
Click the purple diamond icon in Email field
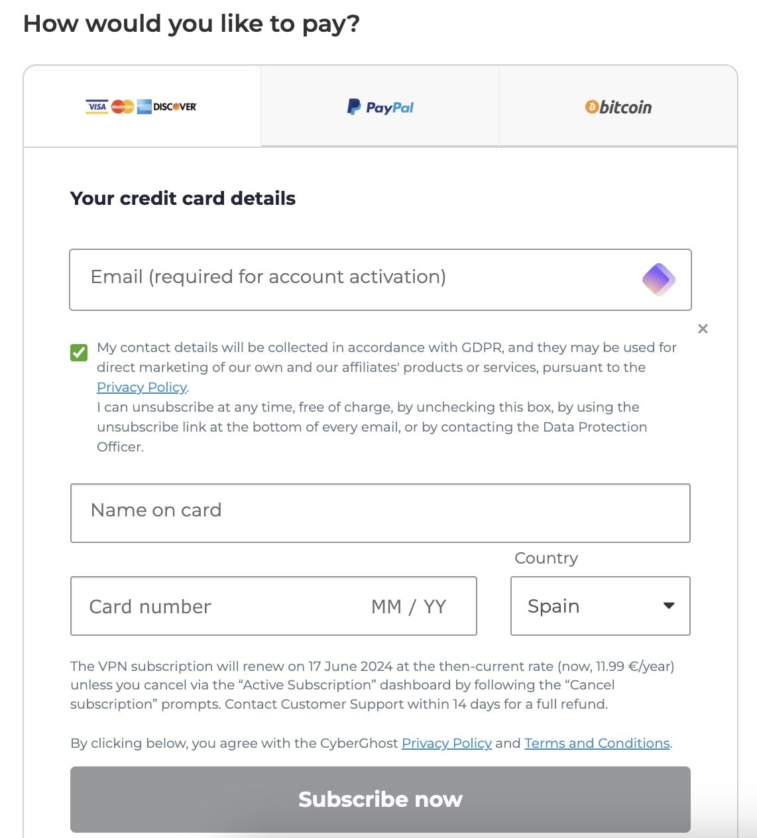click(658, 279)
